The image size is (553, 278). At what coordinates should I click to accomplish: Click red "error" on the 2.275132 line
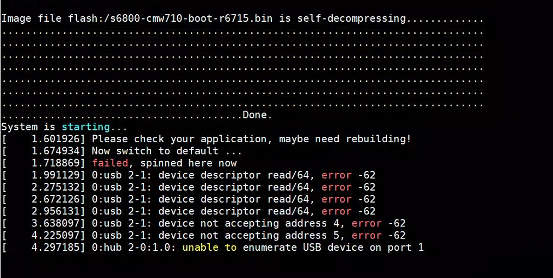click(x=337, y=187)
